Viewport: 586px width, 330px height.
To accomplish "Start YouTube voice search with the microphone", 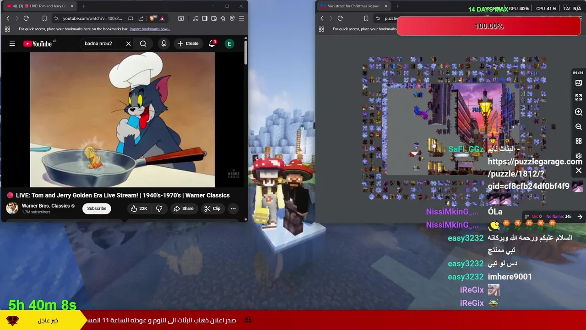I will [164, 44].
